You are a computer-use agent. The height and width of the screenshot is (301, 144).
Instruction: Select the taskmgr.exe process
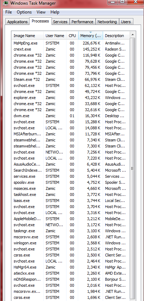[70, 231]
